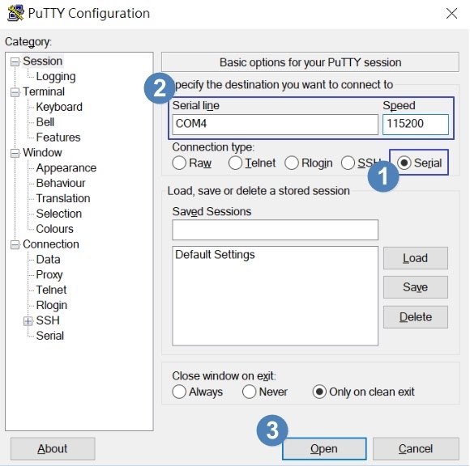Click the Save button
The width and height of the screenshot is (470, 466).
tap(416, 287)
